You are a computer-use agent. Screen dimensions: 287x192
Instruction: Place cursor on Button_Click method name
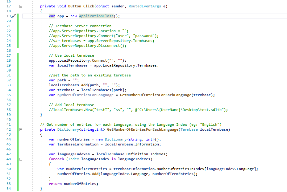[81, 6]
